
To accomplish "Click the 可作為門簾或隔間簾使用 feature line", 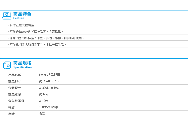I will 38,44.
